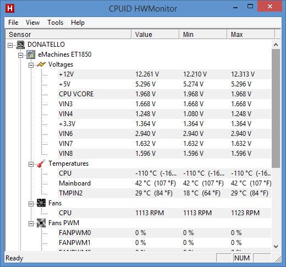This screenshot has height=267, width=286.
Task: Select the Mainboard temperature row
Action: pyautogui.click(x=164, y=183)
